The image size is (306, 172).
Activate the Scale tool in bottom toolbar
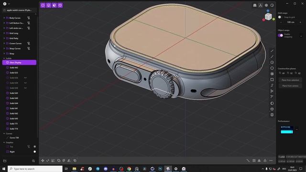point(53,161)
